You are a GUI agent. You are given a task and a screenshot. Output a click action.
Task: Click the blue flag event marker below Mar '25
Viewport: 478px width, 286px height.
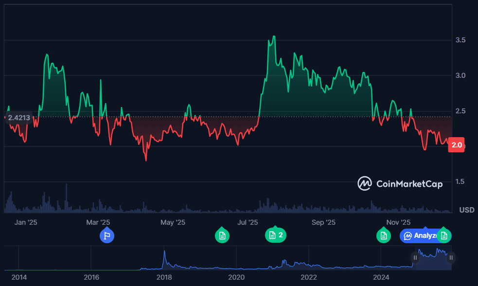107,235
